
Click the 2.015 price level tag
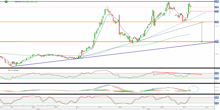click(x=217, y=11)
